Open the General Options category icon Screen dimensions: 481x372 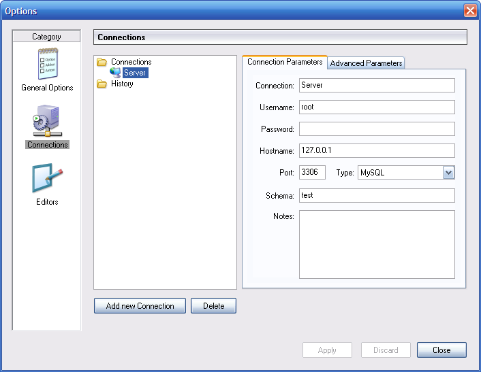coord(47,65)
